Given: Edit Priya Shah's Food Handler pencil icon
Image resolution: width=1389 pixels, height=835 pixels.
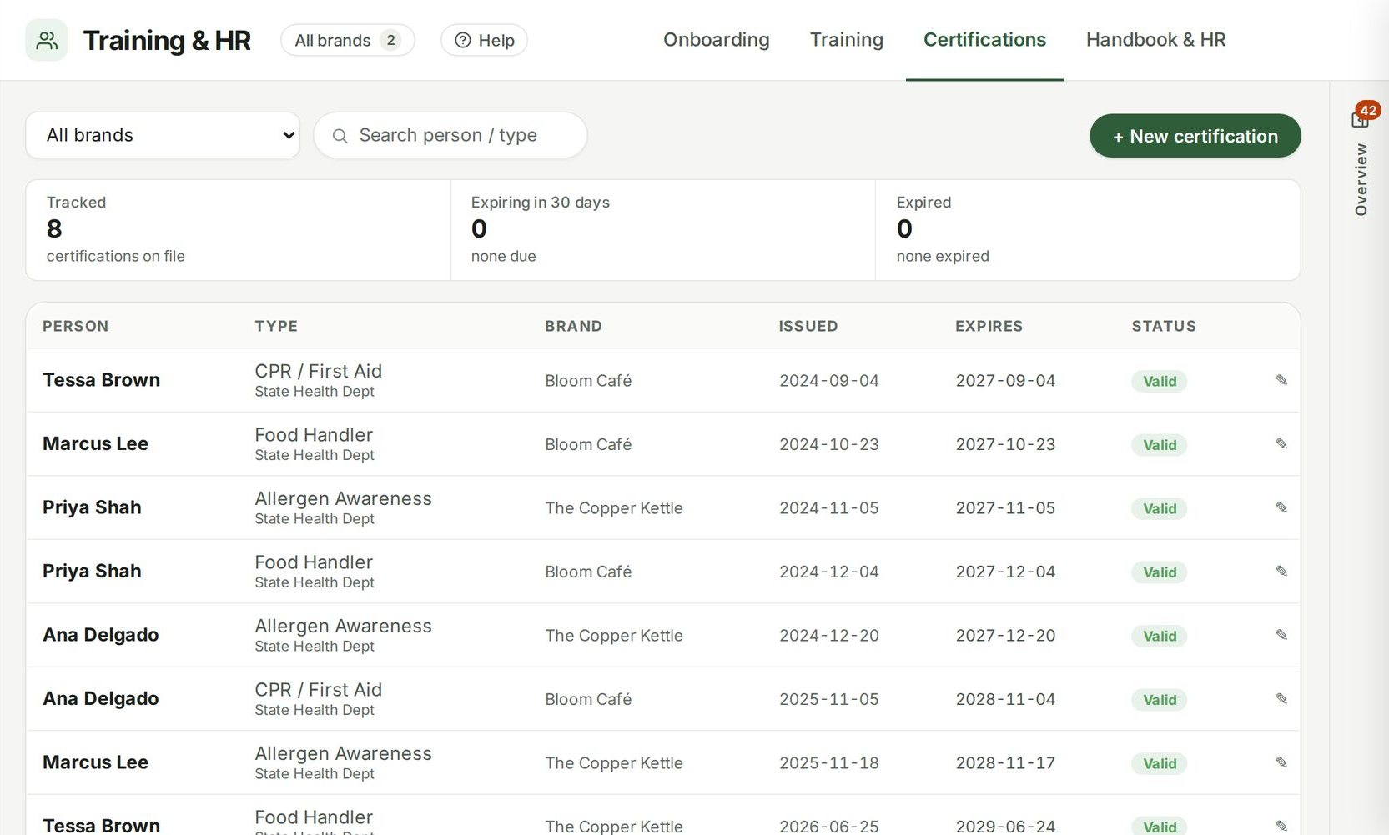Looking at the screenshot, I should [1281, 572].
